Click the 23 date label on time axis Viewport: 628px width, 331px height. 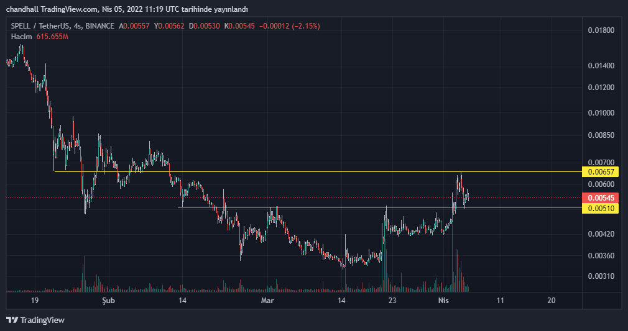tap(392, 301)
